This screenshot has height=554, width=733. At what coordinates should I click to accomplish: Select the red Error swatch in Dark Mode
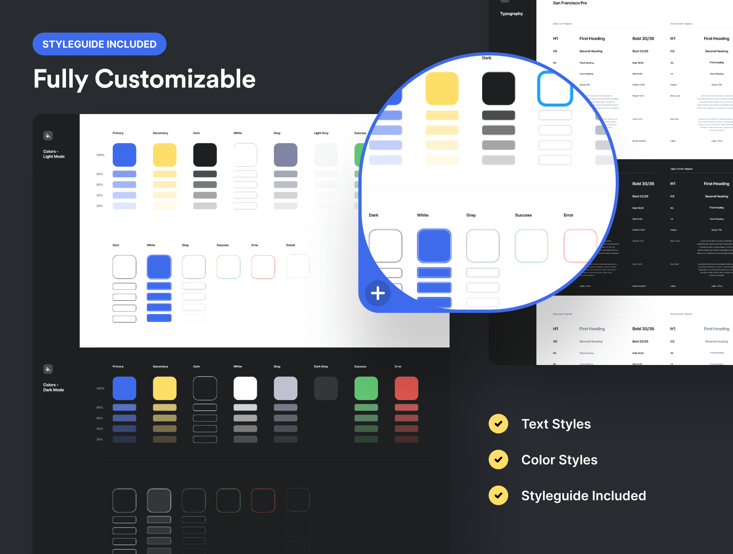click(406, 388)
